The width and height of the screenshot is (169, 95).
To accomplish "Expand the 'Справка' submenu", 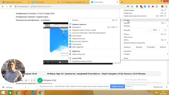I will click(x=144, y=54).
